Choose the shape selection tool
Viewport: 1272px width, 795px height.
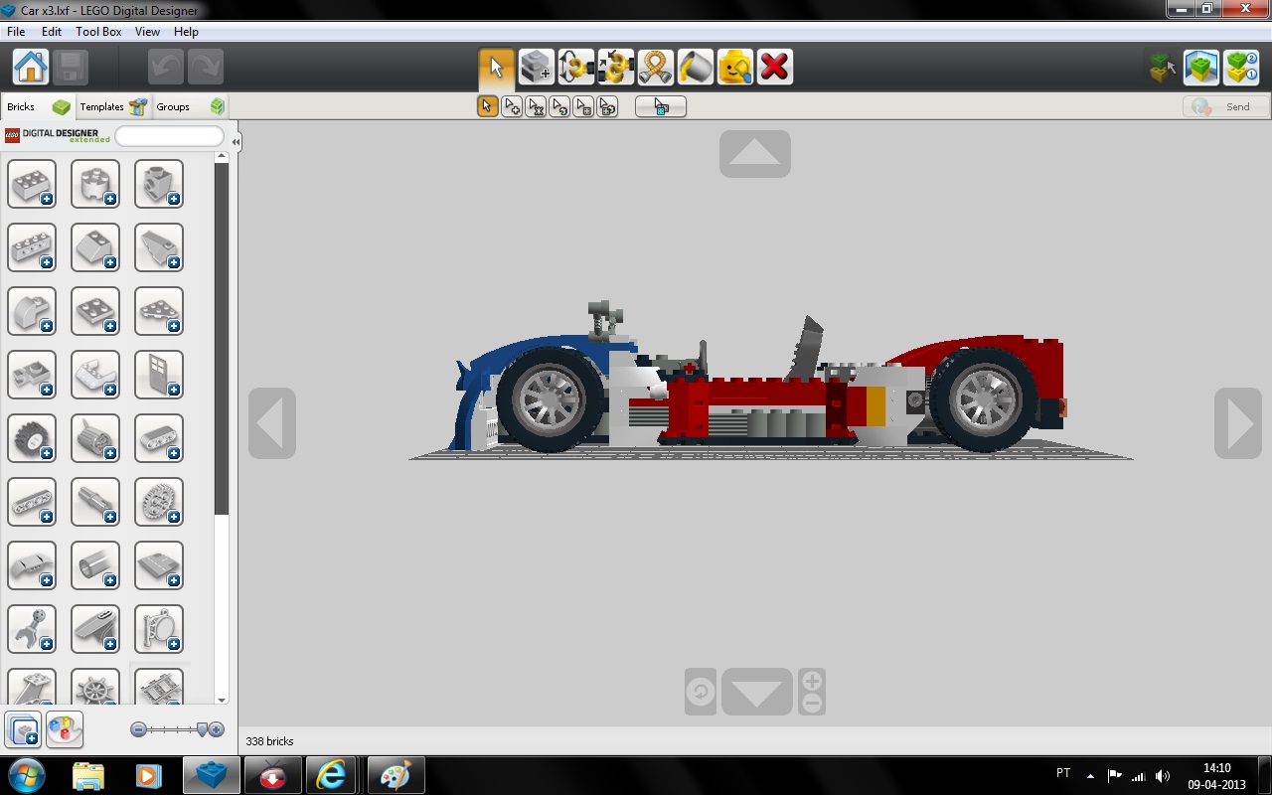pos(583,106)
